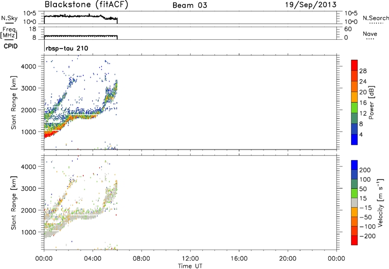Click the '08:00' time tick label

click(x=141, y=259)
